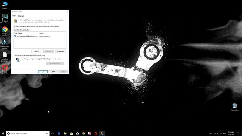This screenshot has width=242, height=136.
Task: Launch Microsoft Edge from taskbar
Action: (59, 133)
